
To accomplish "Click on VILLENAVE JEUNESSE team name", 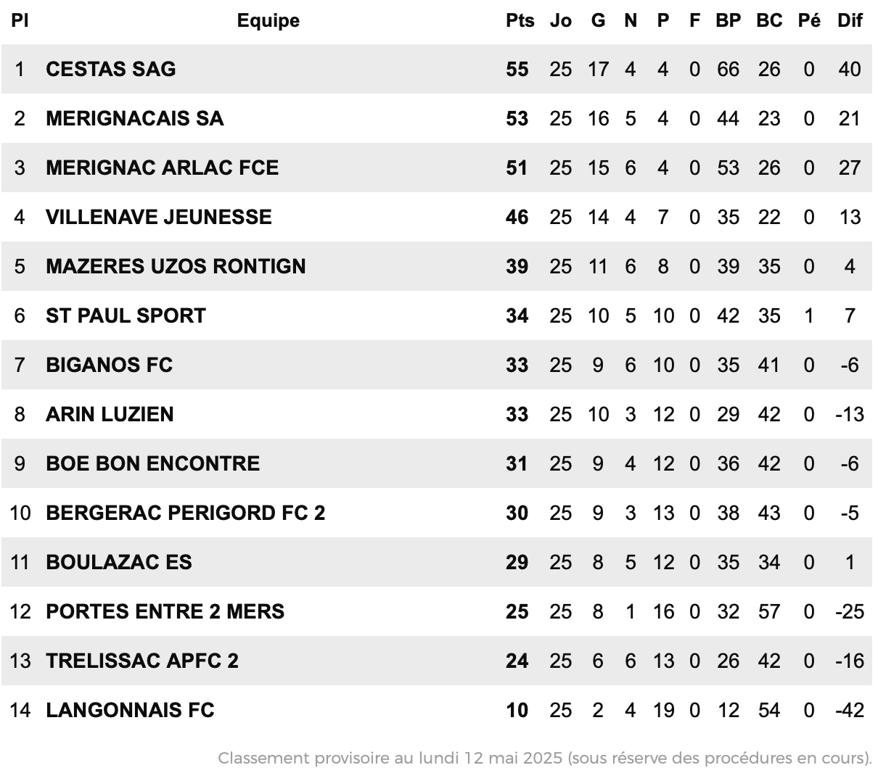I will click(x=158, y=217).
